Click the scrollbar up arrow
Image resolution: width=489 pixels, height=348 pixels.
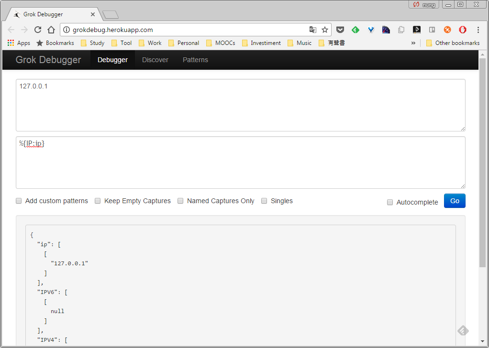point(482,54)
